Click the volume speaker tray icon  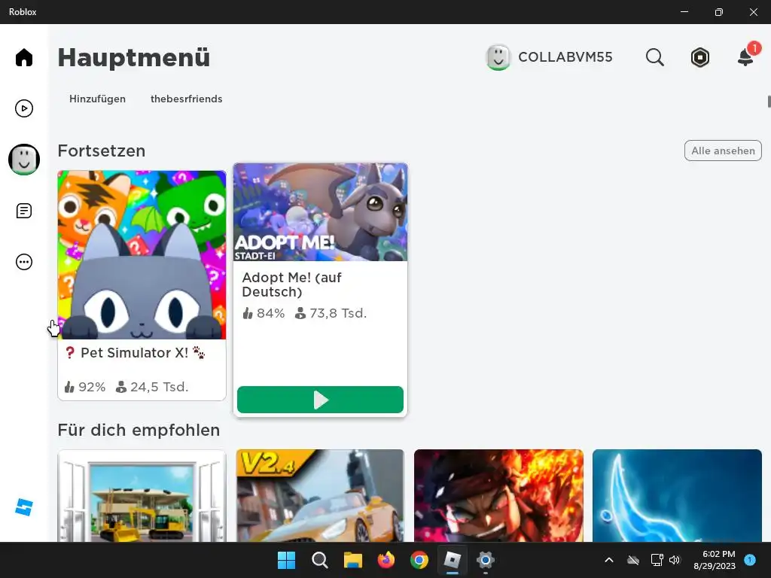coord(675,560)
